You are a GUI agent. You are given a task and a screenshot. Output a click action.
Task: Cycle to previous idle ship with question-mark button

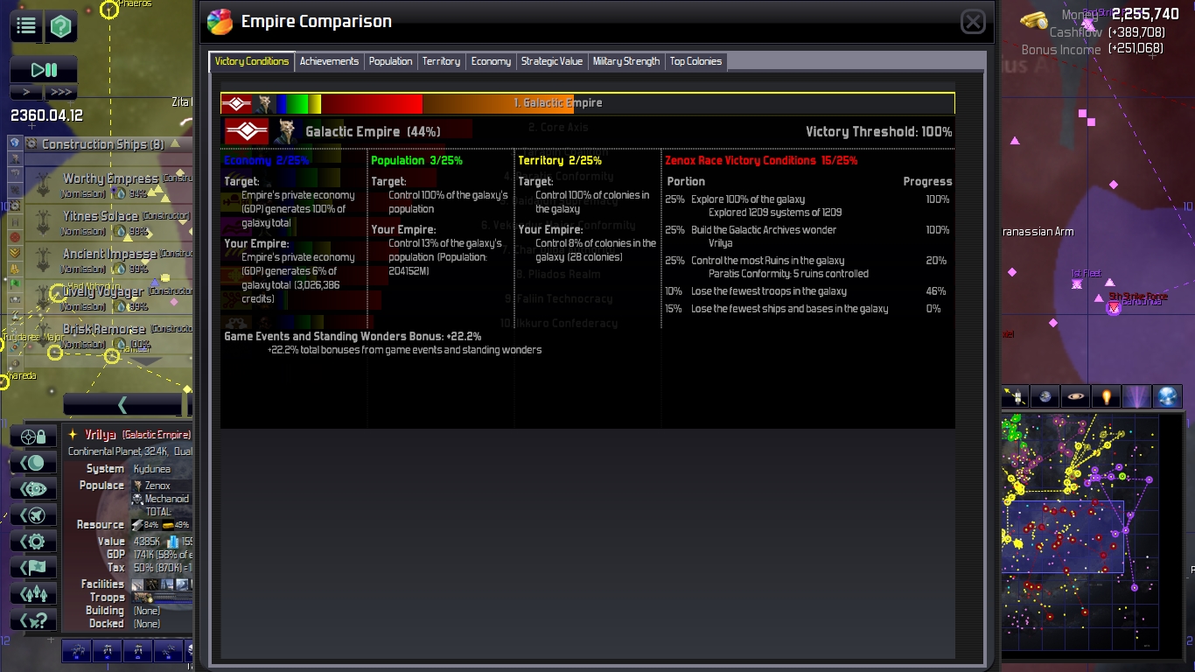point(34,619)
